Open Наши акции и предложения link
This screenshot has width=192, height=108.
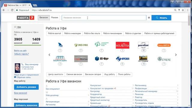(x=26, y=75)
